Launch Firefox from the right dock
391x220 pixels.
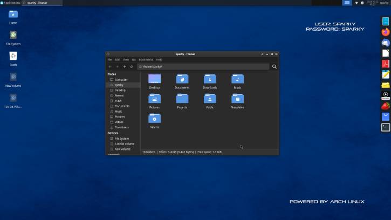tap(386, 32)
